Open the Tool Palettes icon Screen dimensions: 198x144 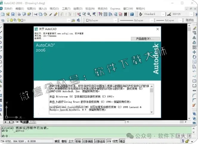click(x=111, y=14)
